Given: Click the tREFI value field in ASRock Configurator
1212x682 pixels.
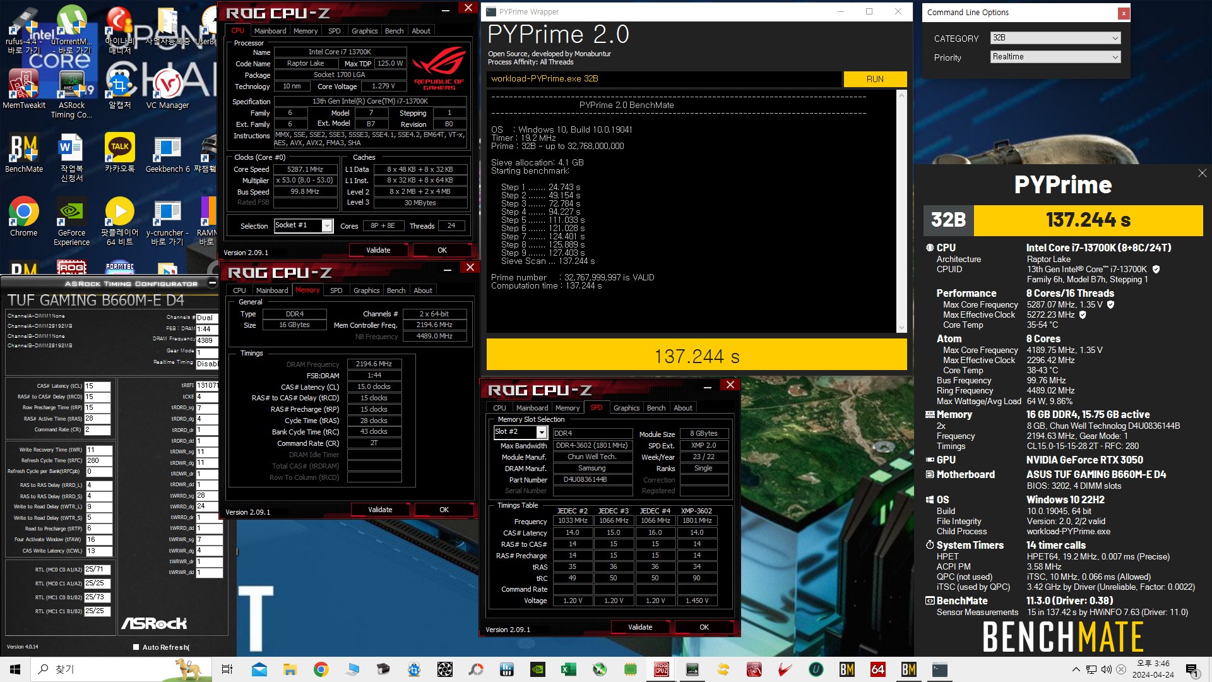Looking at the screenshot, I should pos(207,385).
